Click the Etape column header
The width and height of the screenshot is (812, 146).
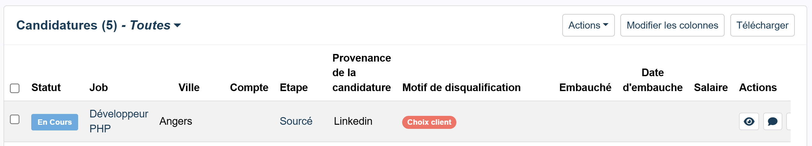pos(293,88)
